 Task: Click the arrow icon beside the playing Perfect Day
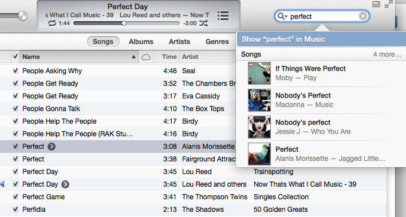tap(65, 184)
